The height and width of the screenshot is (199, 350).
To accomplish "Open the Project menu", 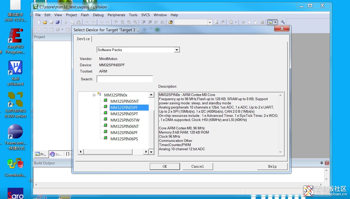I will (x=71, y=15).
